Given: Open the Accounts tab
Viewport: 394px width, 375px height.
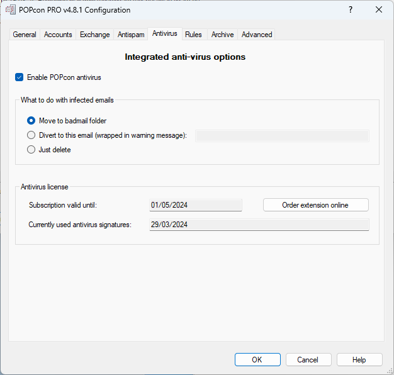Looking at the screenshot, I should pyautogui.click(x=58, y=35).
